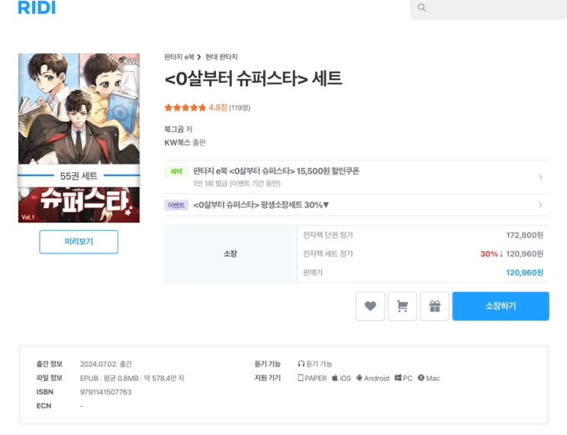Viewport: 567px width, 435px height.
Task: Click the 55권 세트 banner label
Action: point(79,176)
